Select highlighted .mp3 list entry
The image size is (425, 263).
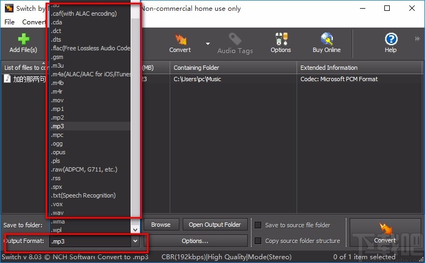[x=90, y=126]
